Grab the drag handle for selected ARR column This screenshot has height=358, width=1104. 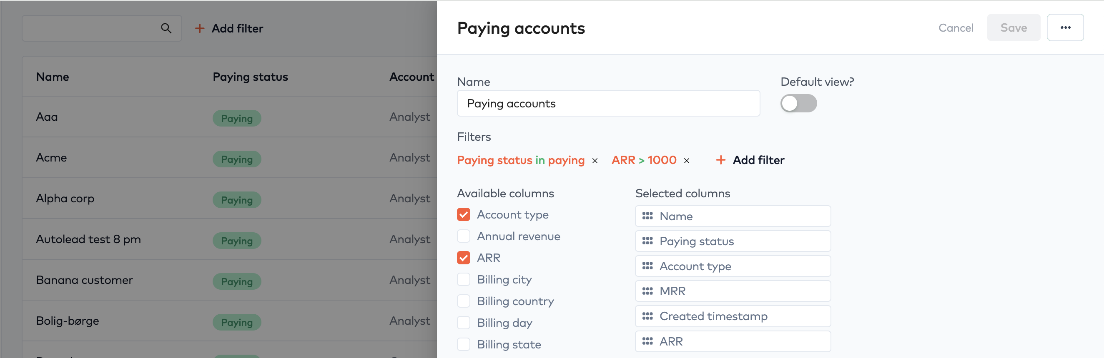point(647,341)
